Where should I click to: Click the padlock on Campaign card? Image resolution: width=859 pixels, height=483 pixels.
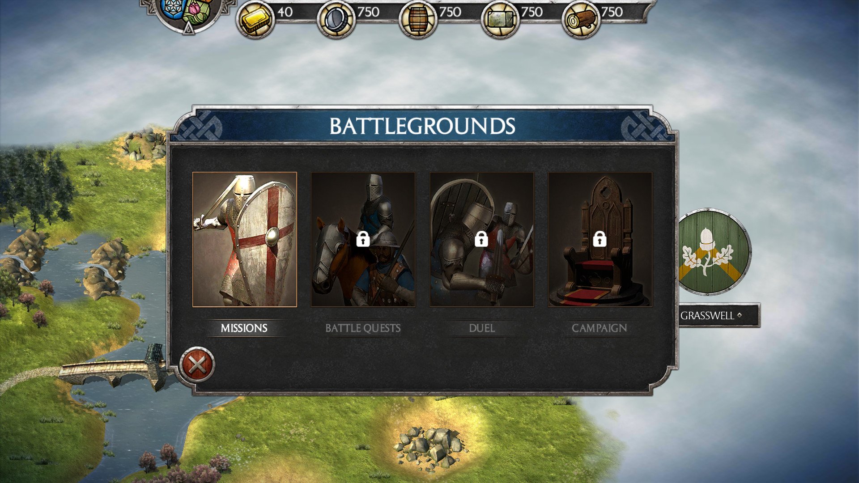pos(600,239)
